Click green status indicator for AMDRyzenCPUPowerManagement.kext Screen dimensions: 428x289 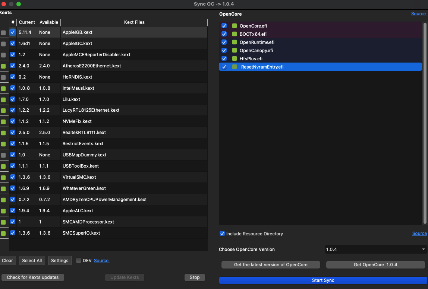[3, 200]
